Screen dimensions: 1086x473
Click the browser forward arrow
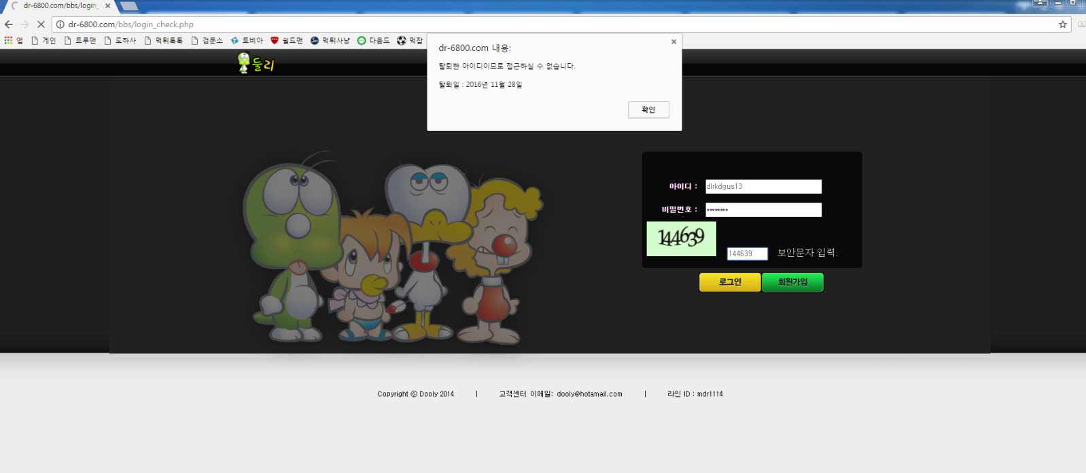pos(25,24)
